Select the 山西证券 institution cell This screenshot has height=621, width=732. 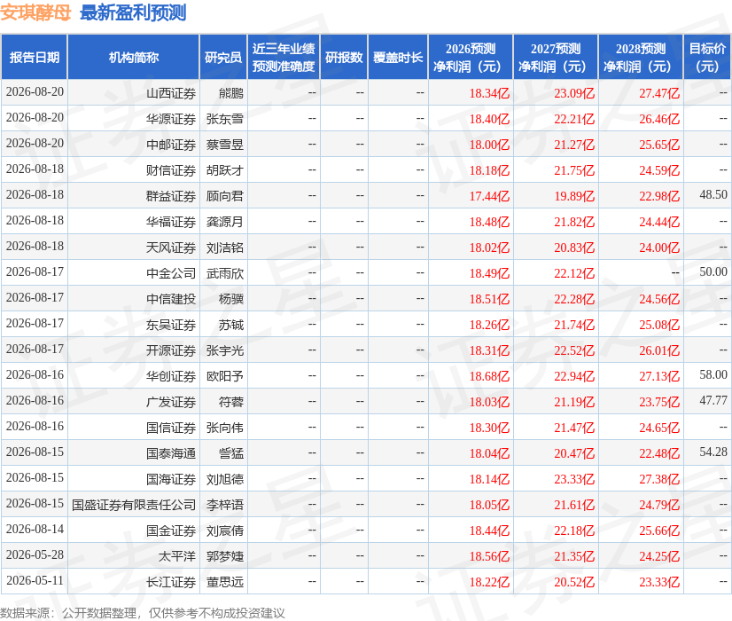[171, 93]
